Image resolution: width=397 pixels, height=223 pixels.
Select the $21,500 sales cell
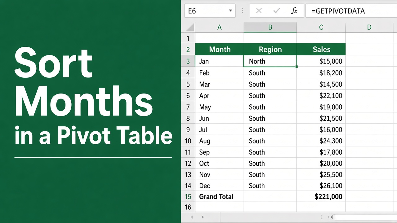[x=321, y=118]
